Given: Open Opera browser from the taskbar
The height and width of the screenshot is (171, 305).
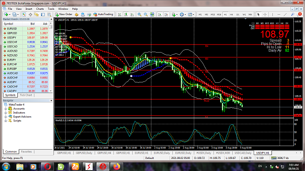Looking at the screenshot, I should click(47, 167).
